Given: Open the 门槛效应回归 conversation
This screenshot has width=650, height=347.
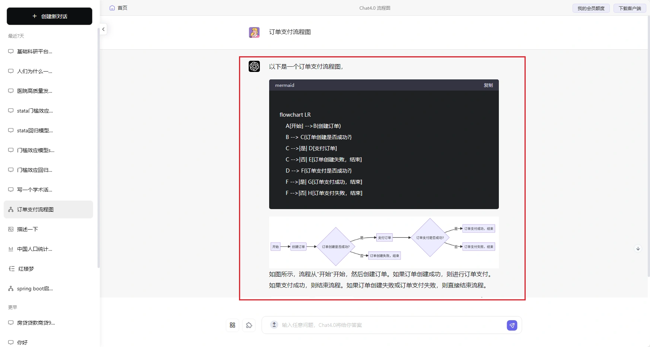Looking at the screenshot, I should point(48,170).
